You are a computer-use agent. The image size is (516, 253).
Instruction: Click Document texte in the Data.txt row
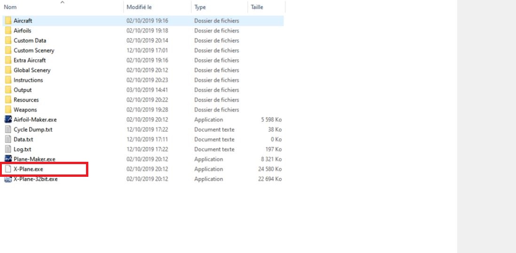pos(214,139)
